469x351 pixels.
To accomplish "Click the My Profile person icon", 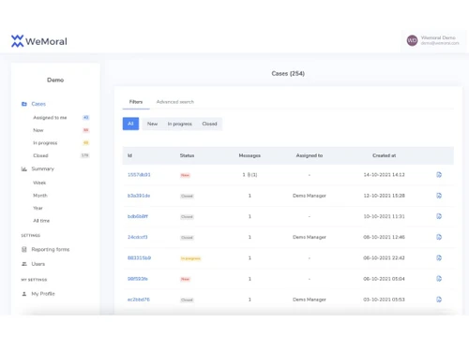I will pyautogui.click(x=24, y=294).
